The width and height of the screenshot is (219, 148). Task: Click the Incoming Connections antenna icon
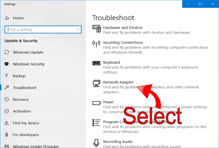(x=96, y=44)
